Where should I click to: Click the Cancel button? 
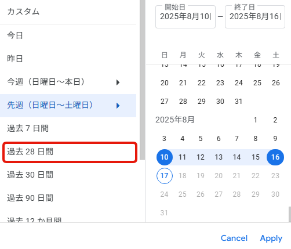click(x=234, y=238)
